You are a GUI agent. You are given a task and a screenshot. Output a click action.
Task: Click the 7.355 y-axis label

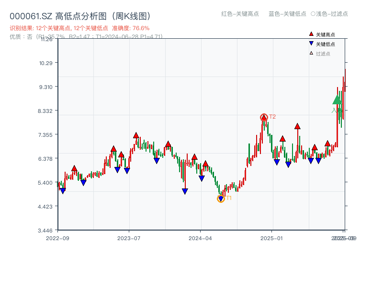pyautogui.click(x=45, y=135)
